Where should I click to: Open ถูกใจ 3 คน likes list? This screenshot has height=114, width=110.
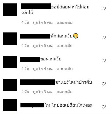coord(43,92)
